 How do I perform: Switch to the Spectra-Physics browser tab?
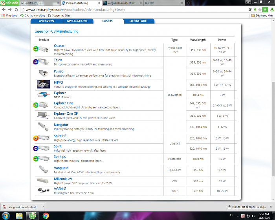(x=39, y=3)
